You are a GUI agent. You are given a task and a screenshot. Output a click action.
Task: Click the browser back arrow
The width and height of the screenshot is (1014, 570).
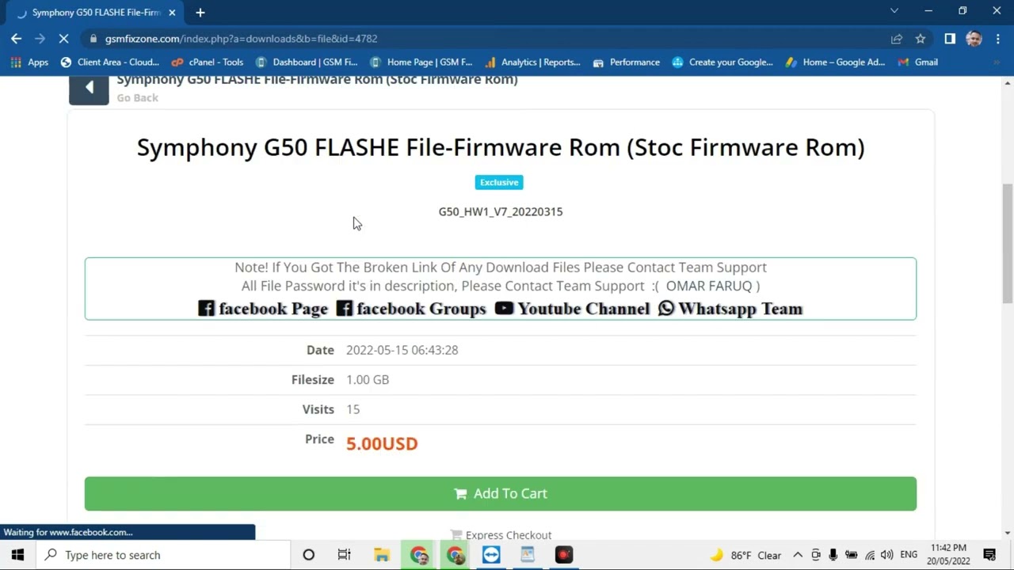pos(16,38)
